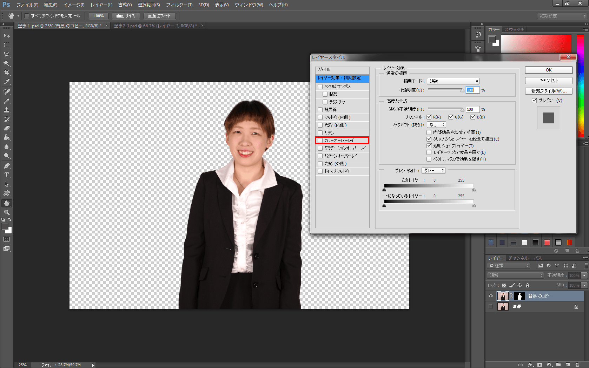
Task: Click the layer fx style icon
Action: click(530, 365)
